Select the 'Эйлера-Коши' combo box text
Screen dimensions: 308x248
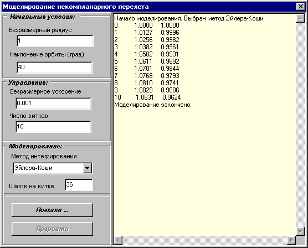[x=34, y=168]
